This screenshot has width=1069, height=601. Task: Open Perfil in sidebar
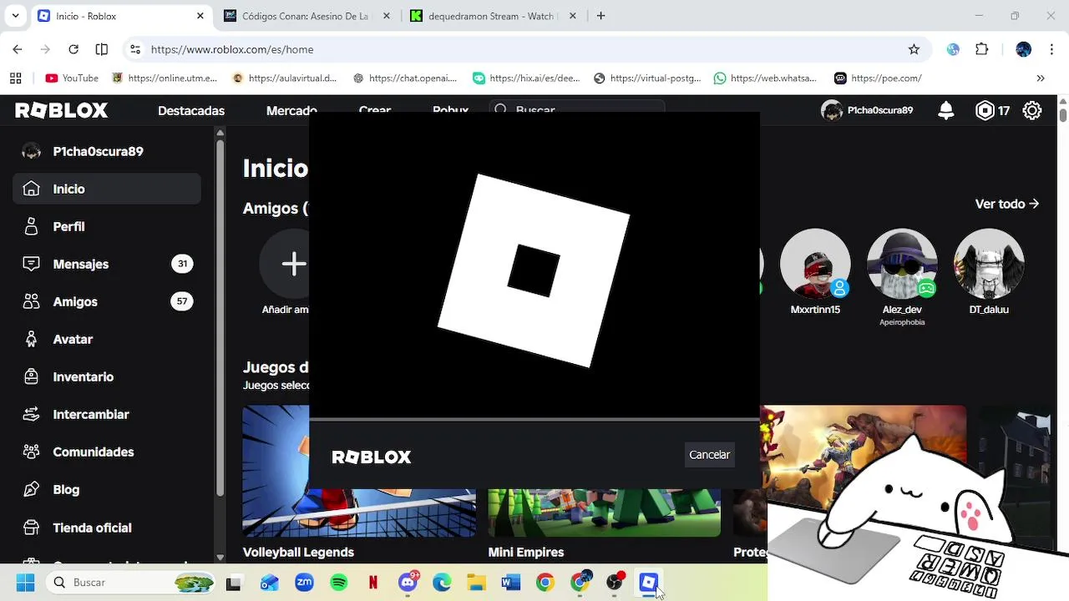[x=68, y=226]
